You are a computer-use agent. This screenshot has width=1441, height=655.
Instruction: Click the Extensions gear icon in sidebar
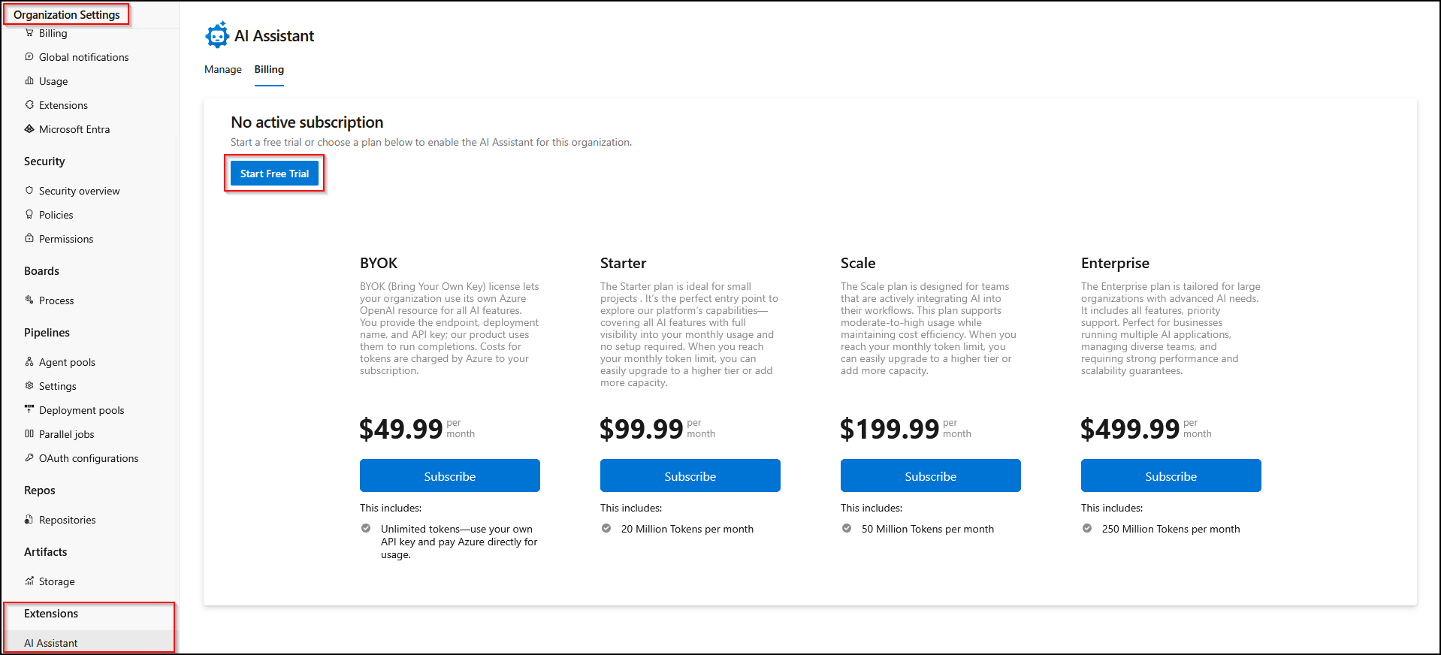coord(29,105)
